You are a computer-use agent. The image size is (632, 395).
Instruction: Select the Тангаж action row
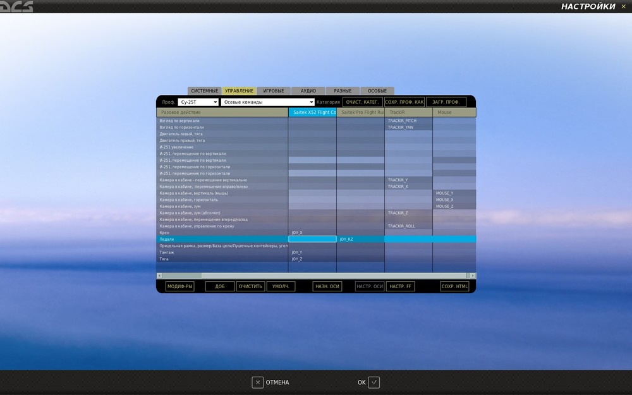[x=222, y=252]
